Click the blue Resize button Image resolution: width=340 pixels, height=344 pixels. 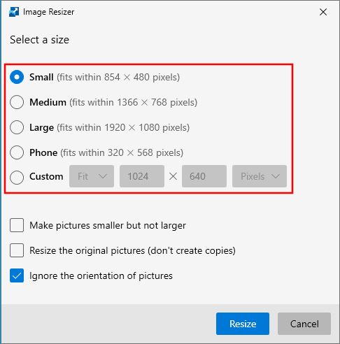(x=243, y=324)
